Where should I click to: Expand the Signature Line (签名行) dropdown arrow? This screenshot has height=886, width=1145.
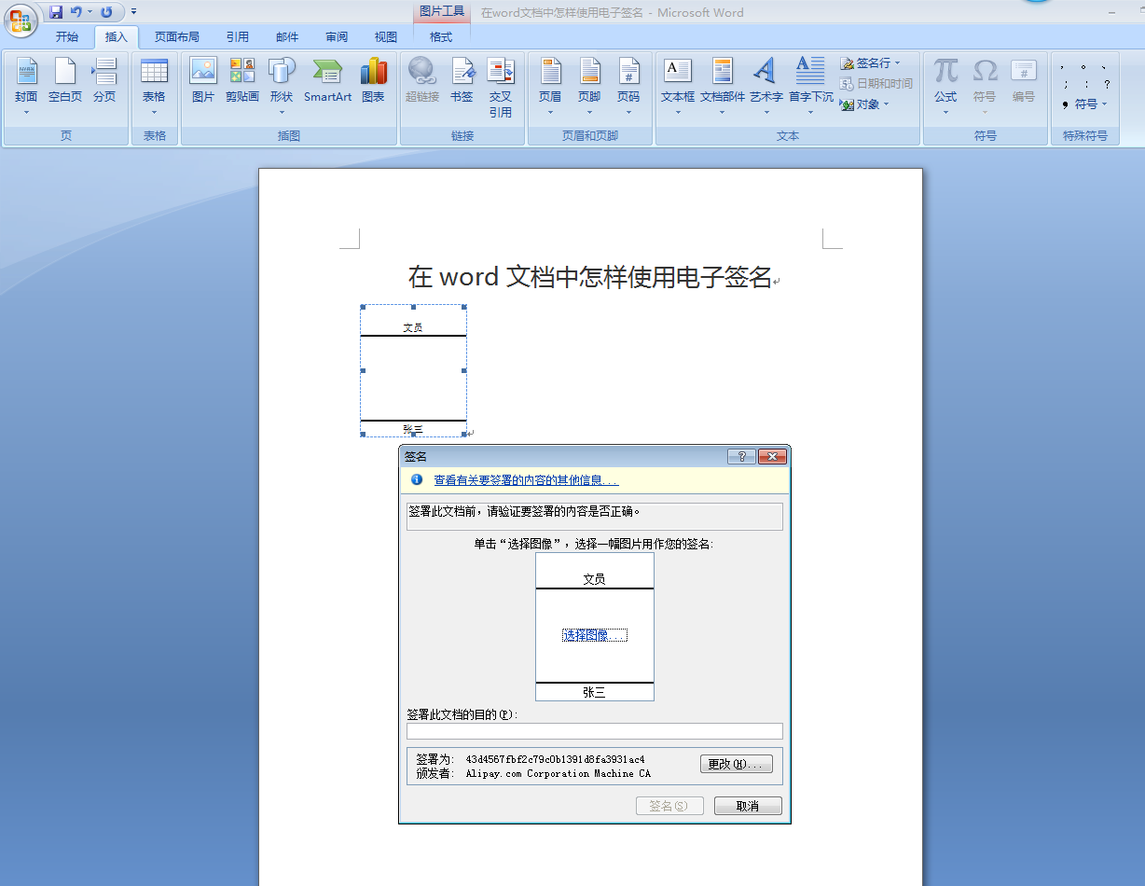tap(898, 63)
